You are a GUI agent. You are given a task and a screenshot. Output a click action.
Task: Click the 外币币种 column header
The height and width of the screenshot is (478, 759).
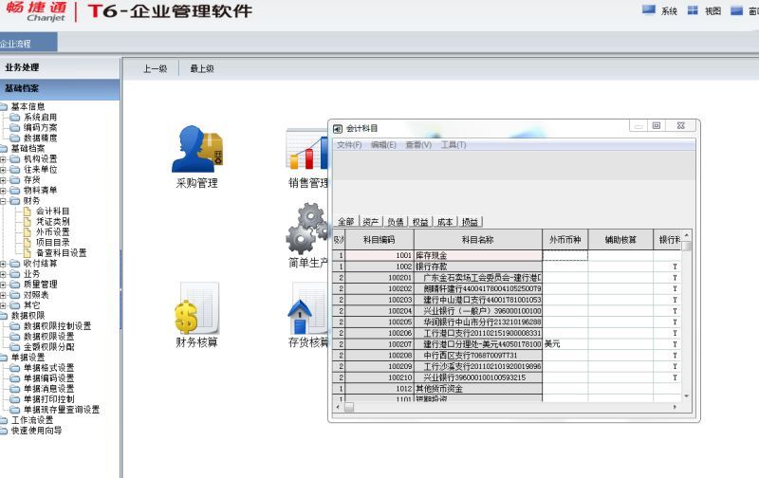click(565, 240)
